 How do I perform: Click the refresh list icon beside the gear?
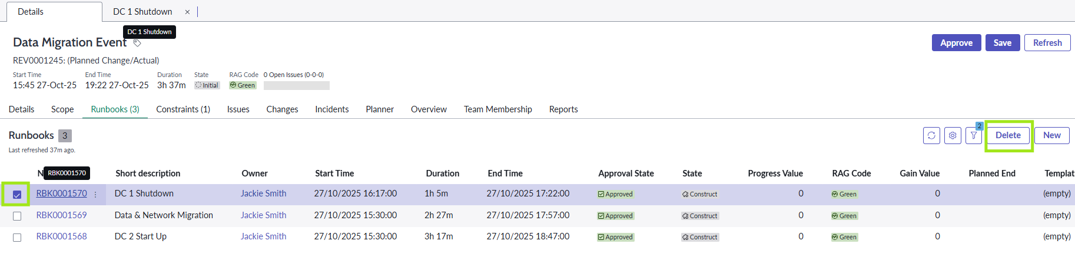[931, 135]
